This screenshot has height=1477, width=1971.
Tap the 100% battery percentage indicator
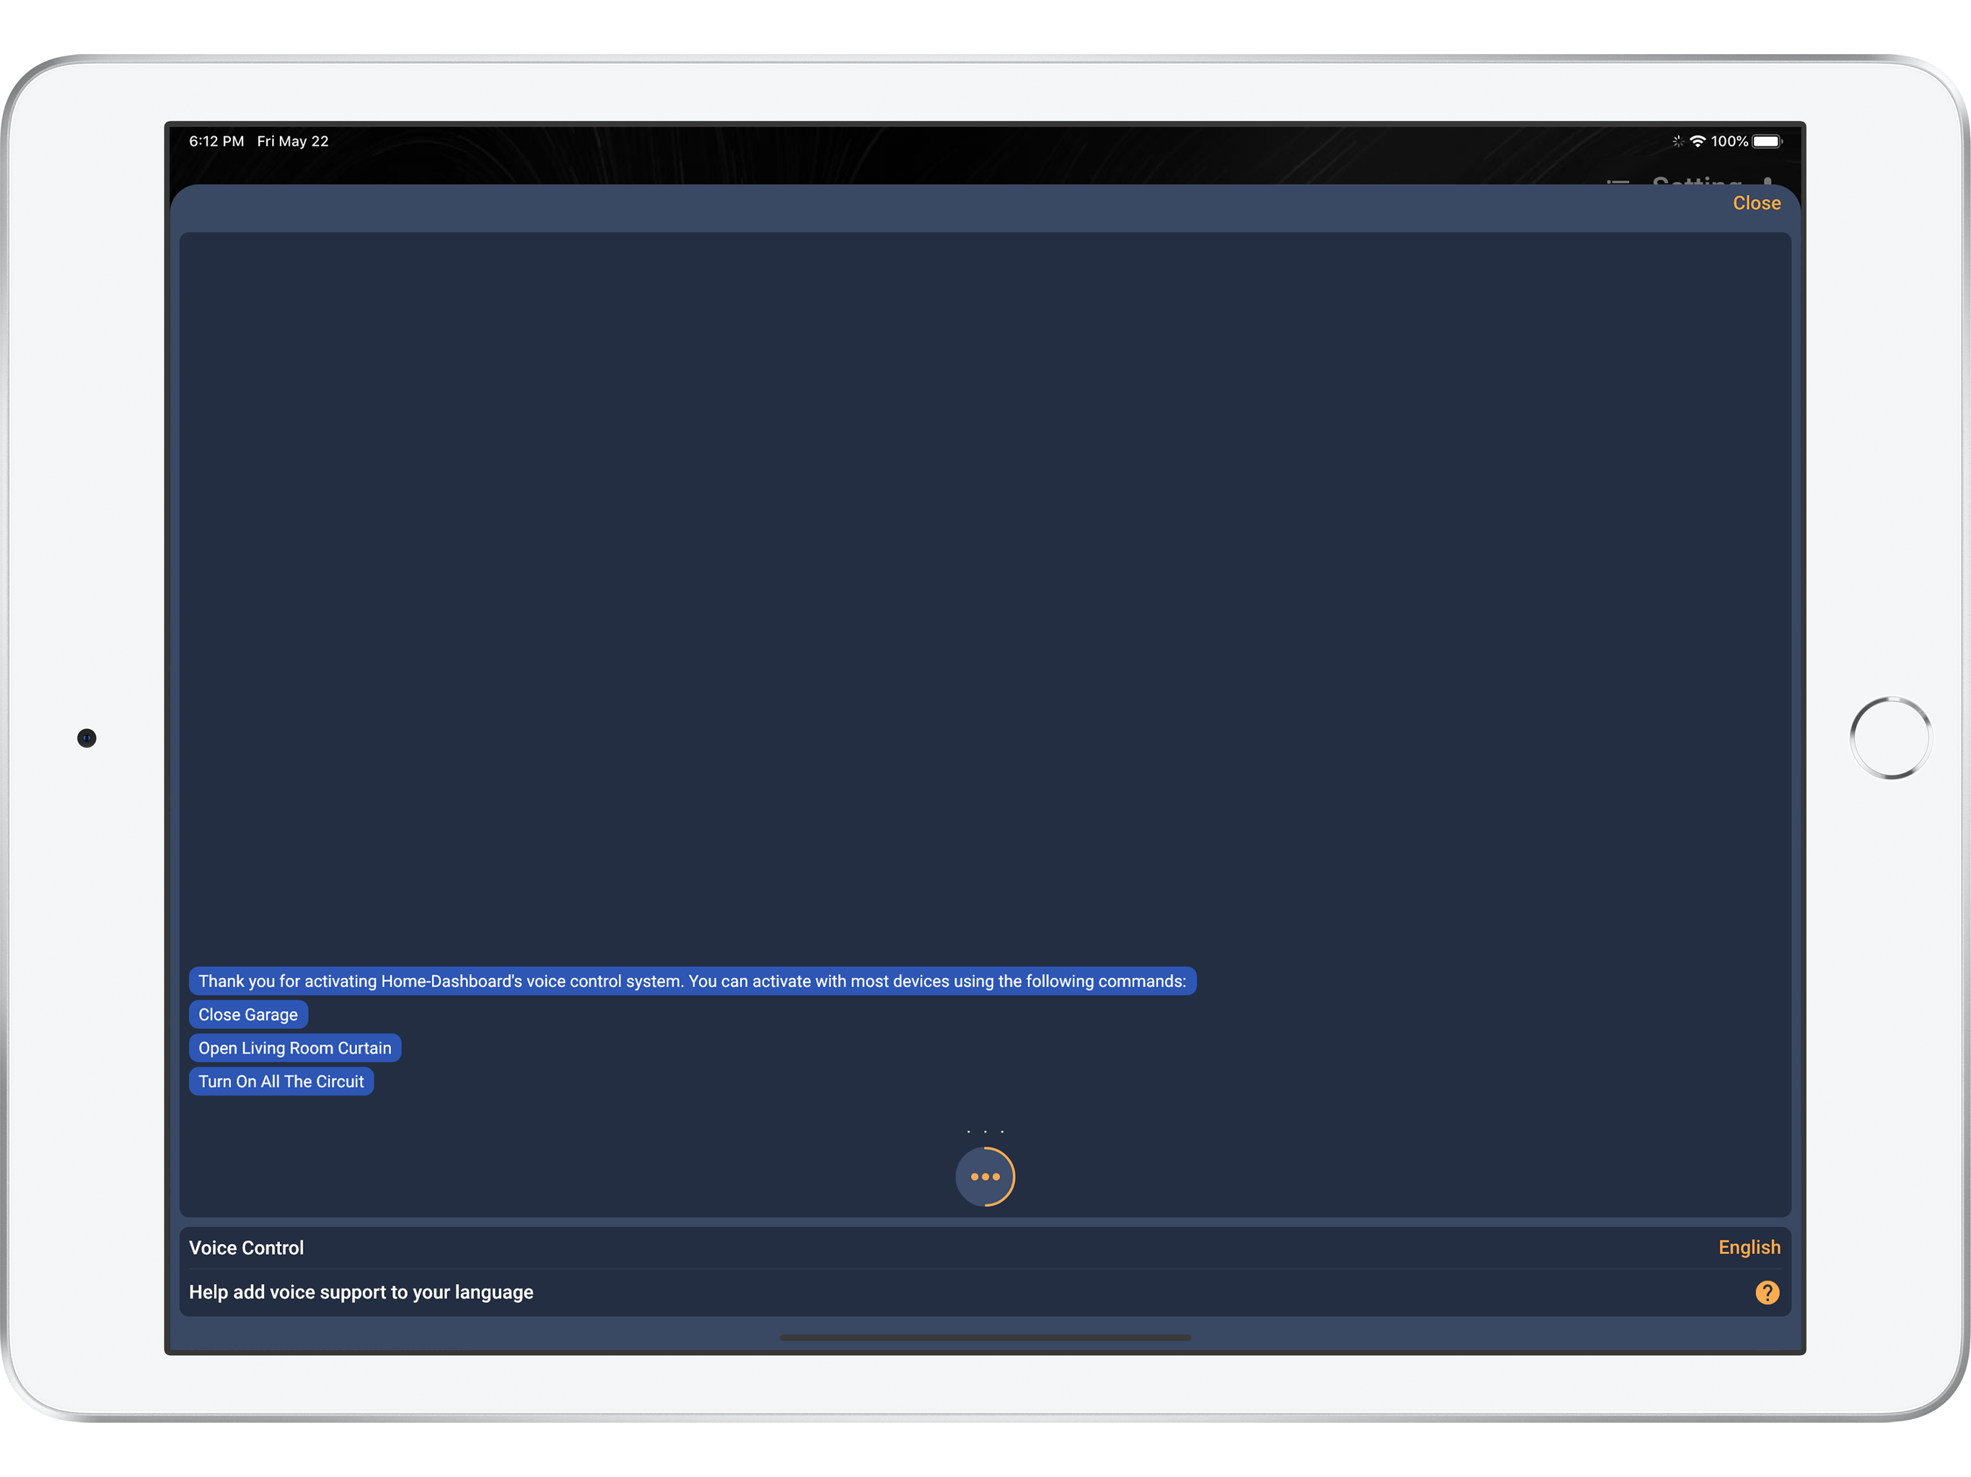[x=1729, y=141]
